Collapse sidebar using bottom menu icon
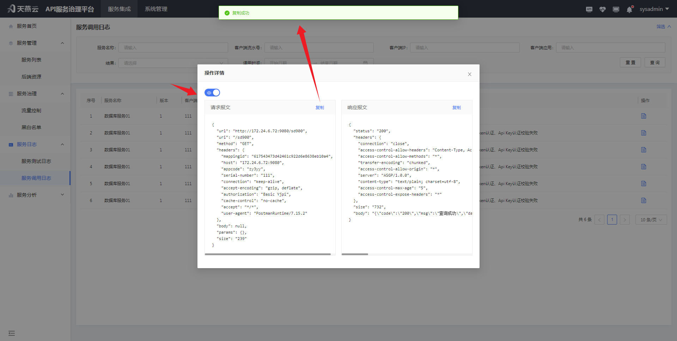This screenshot has width=677, height=341. (x=12, y=333)
